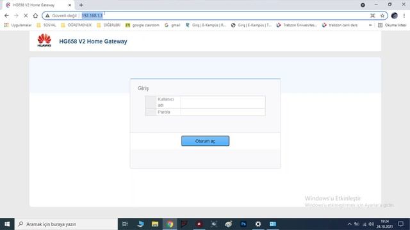Open Photoshop from the taskbar
This screenshot has width=410, height=230.
(243, 224)
